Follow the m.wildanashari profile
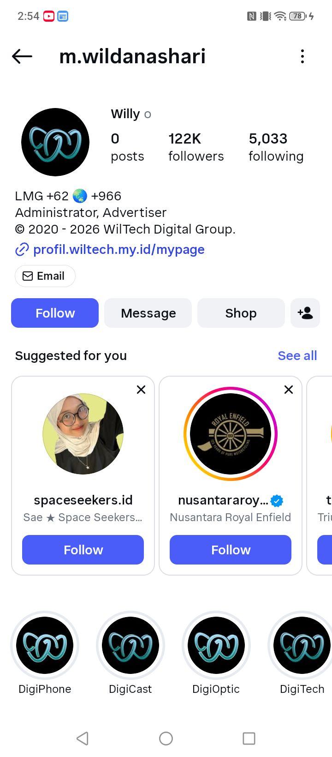Image resolution: width=332 pixels, height=757 pixels. tap(55, 313)
